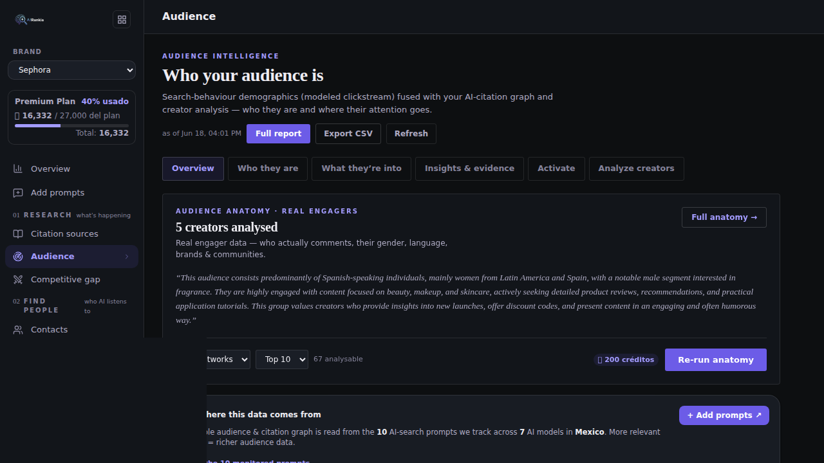This screenshot has height=463, width=824.
Task: Open Analyze creators tab
Action: point(636,168)
